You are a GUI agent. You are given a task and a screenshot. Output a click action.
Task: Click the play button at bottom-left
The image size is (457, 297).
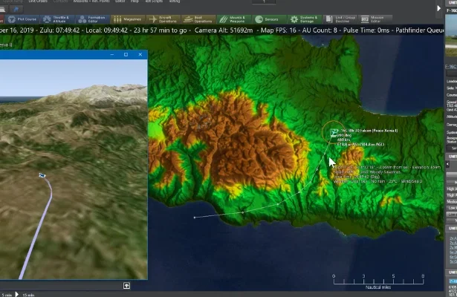[x=17, y=294]
